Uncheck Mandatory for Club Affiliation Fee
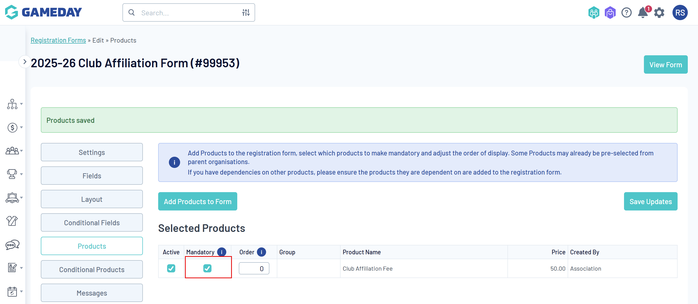This screenshot has width=698, height=304. click(207, 268)
